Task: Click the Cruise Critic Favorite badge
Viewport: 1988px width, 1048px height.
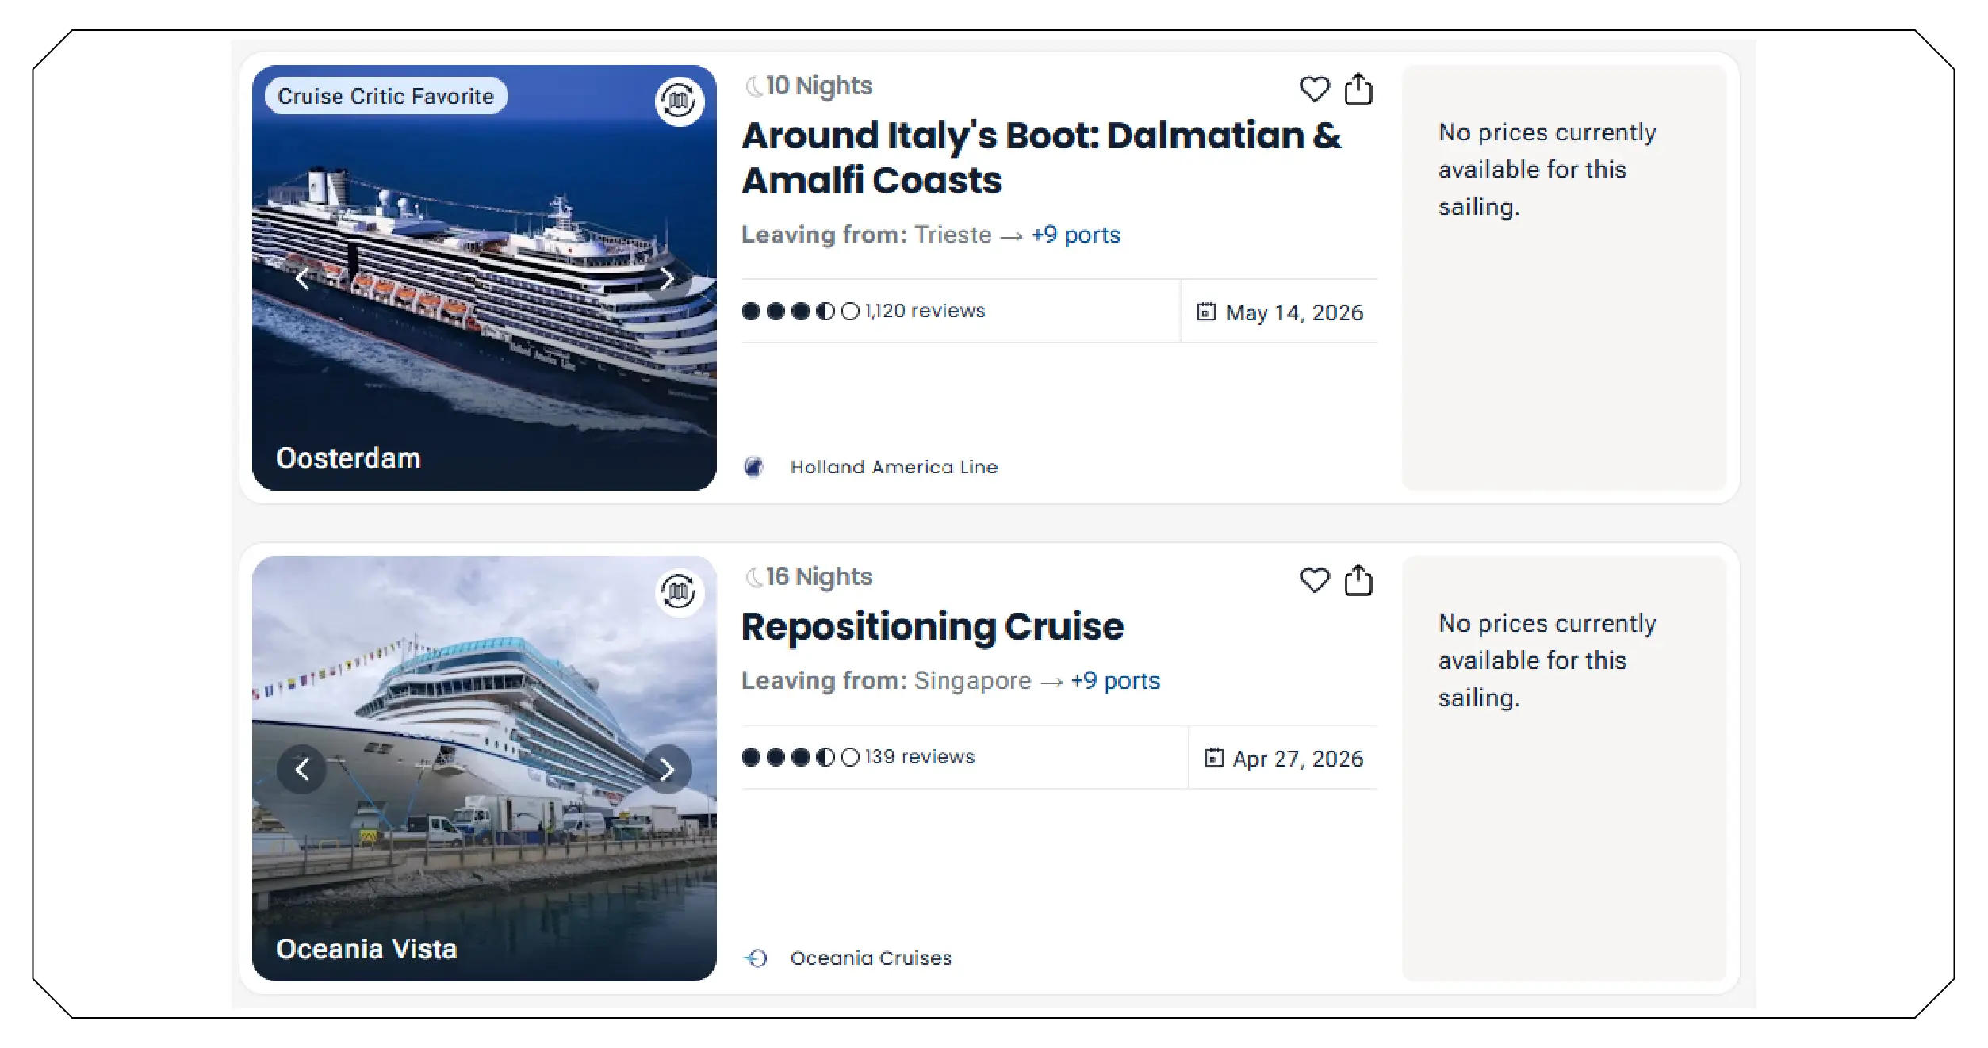Action: (x=385, y=95)
